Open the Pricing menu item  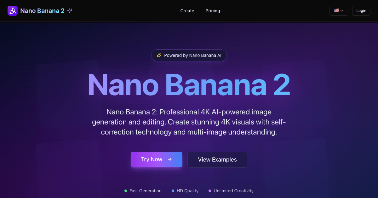(x=213, y=10)
